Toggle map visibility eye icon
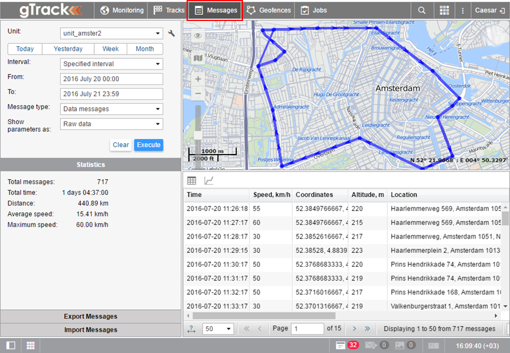 click(198, 36)
